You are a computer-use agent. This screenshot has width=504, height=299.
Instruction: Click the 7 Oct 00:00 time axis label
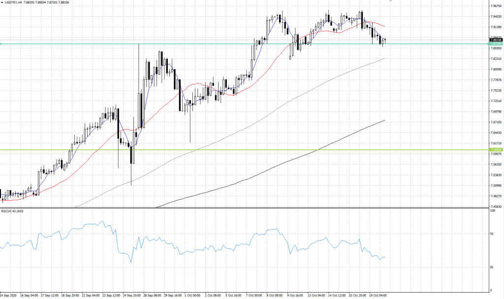[x=254, y=296]
